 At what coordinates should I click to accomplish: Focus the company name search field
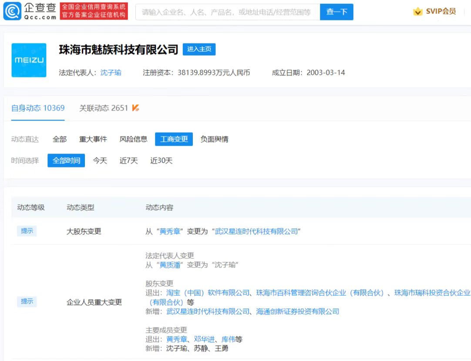click(228, 12)
